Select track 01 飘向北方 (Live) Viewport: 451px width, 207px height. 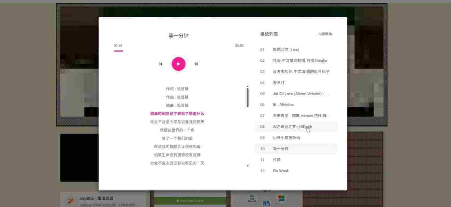284,49
